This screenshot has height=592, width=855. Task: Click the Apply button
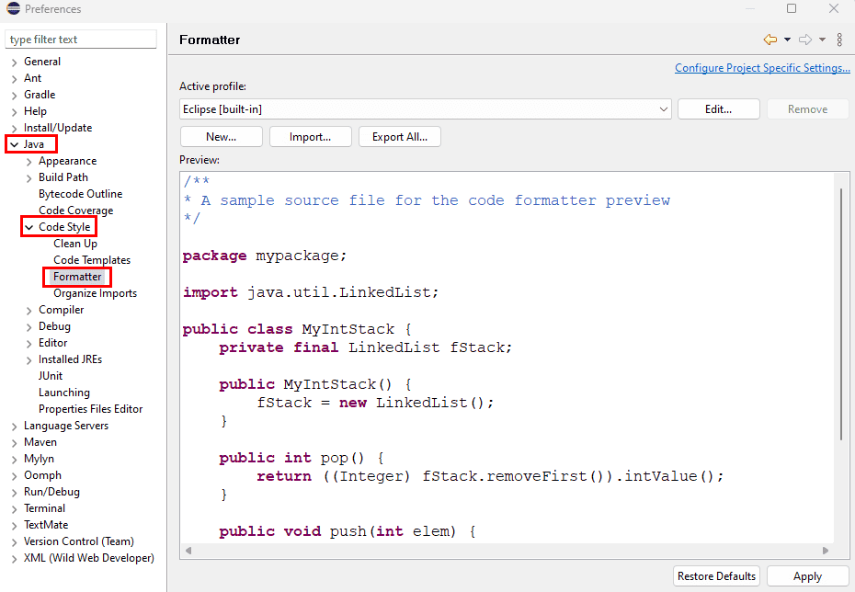click(807, 576)
